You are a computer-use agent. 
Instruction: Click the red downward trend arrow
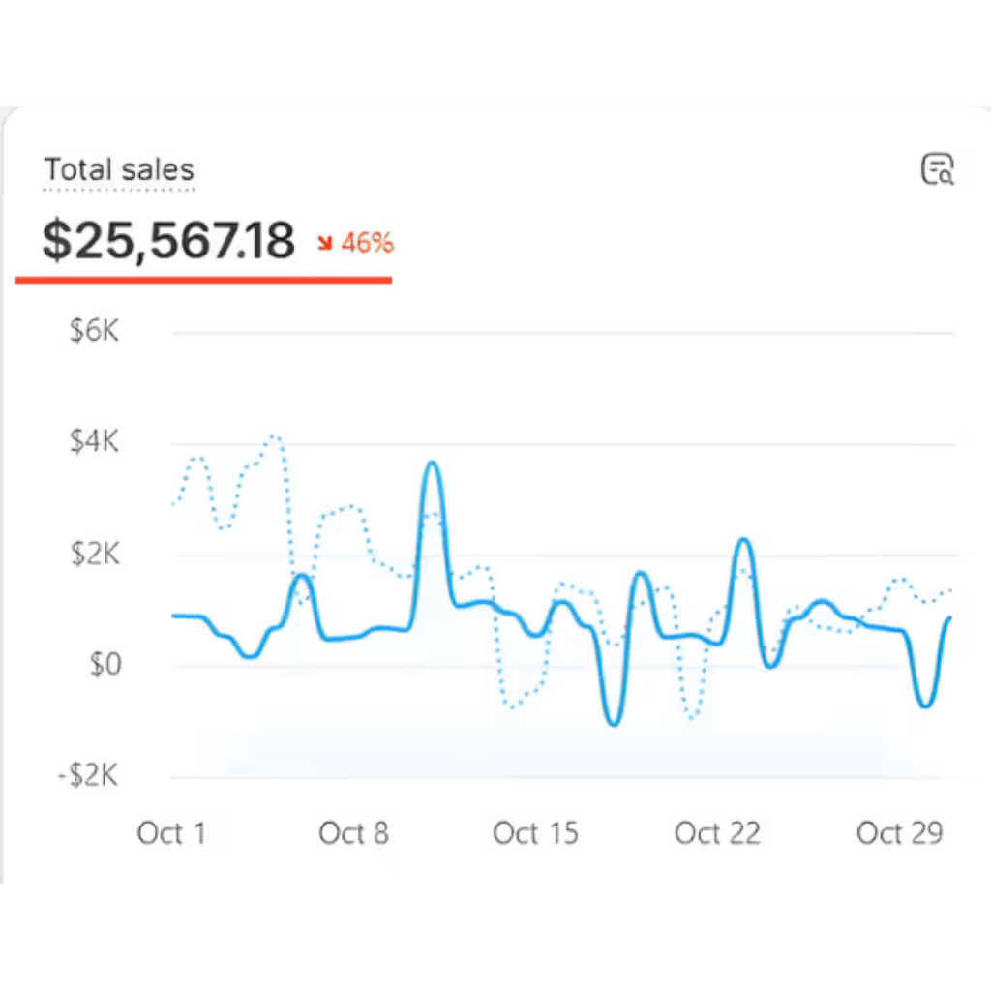(x=325, y=244)
